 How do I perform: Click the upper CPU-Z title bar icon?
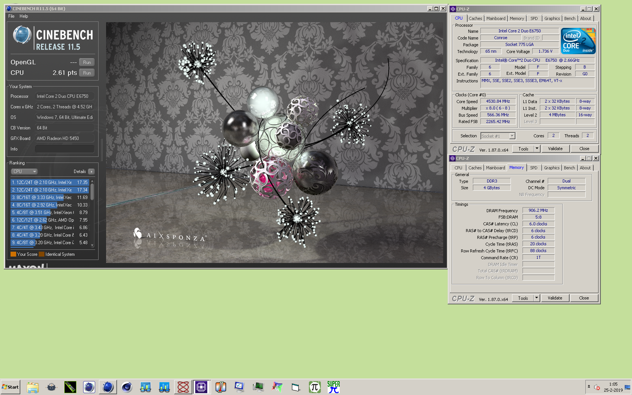click(x=453, y=9)
